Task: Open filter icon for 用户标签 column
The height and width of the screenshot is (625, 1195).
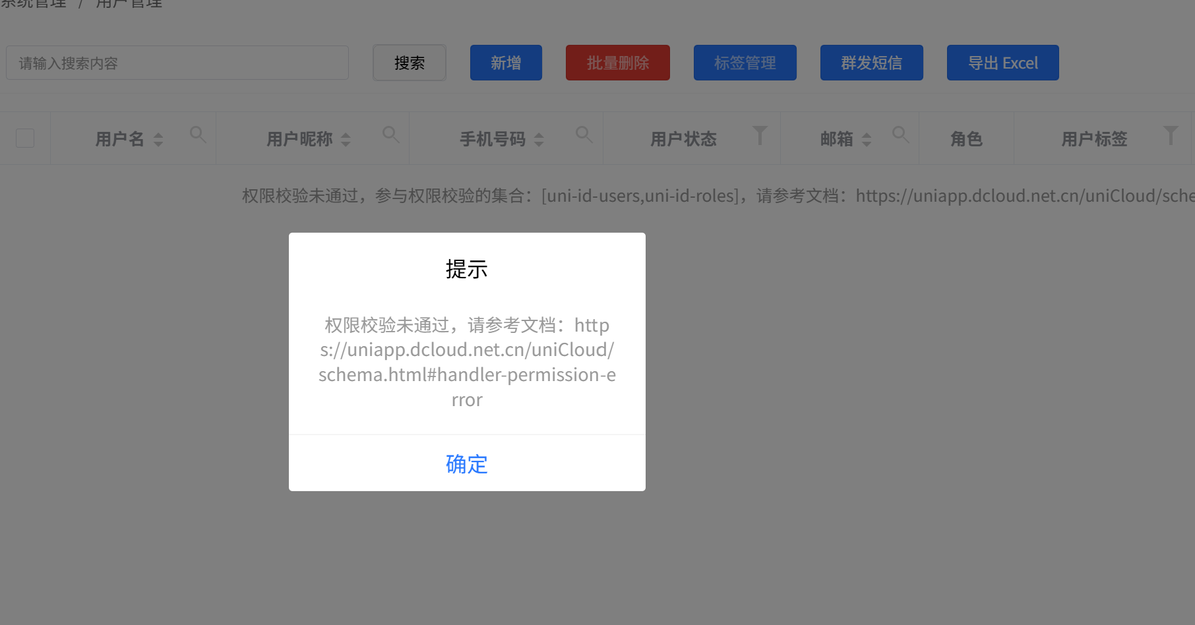Action: [x=1171, y=136]
